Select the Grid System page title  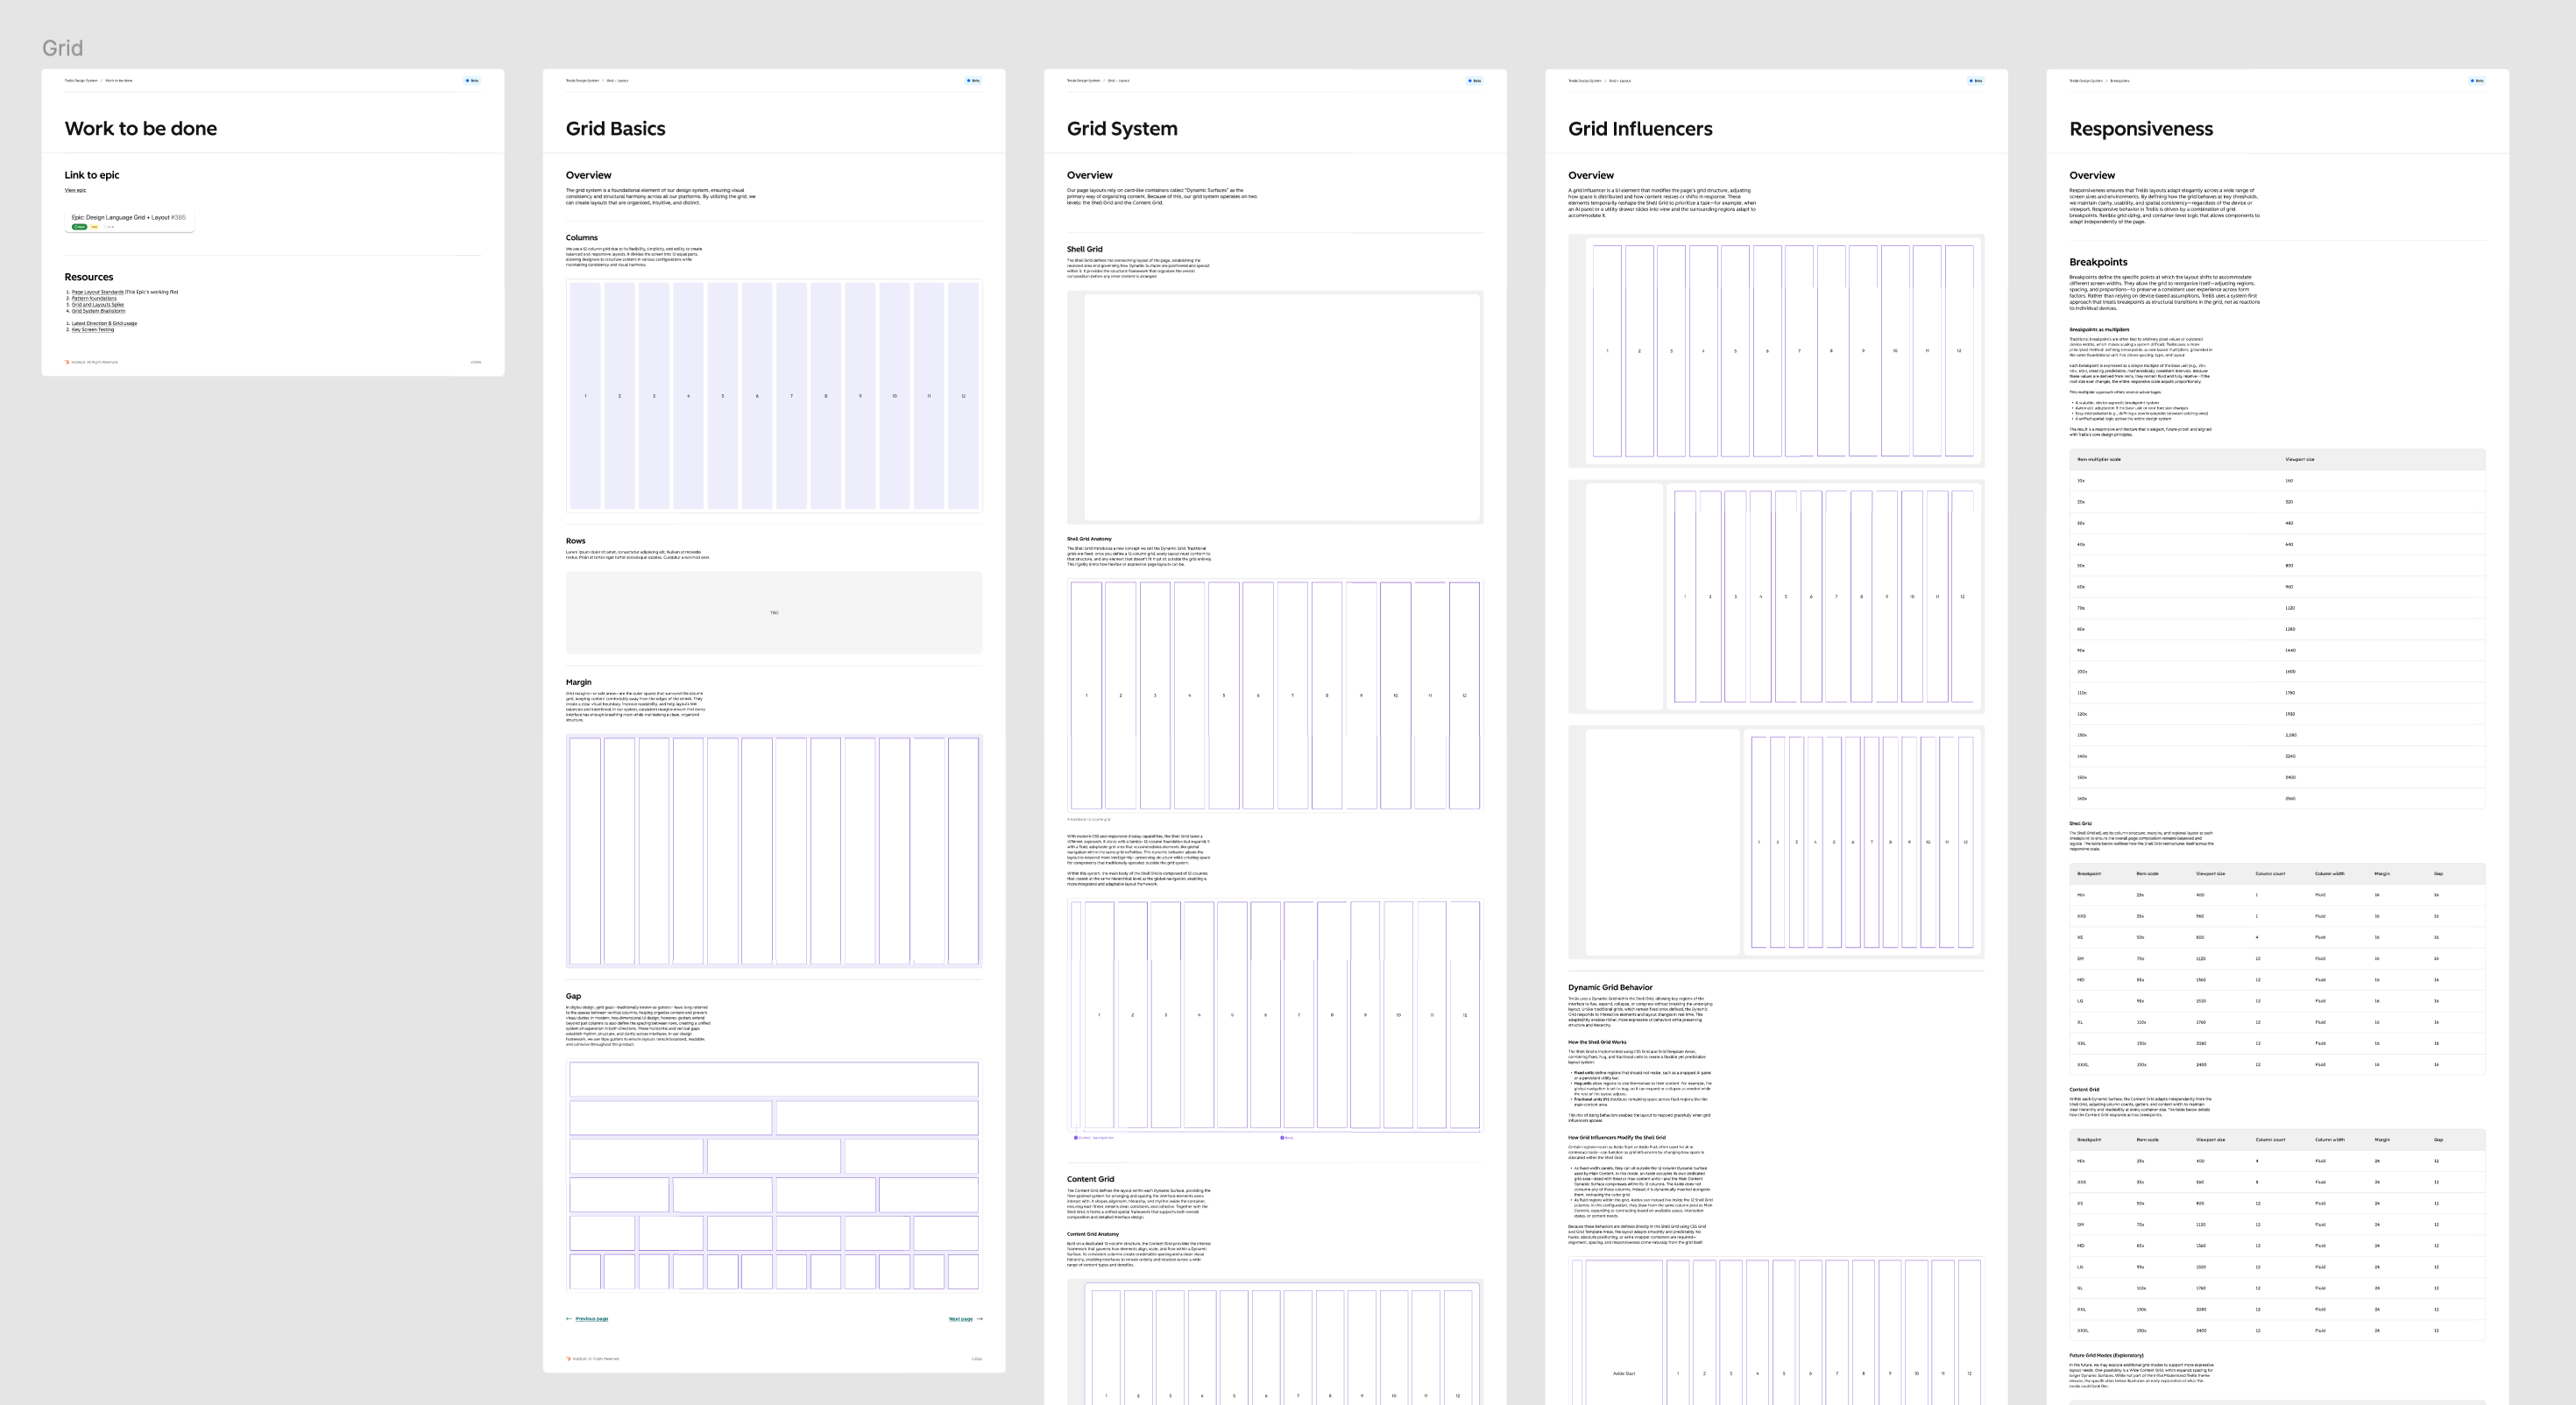tap(1122, 128)
